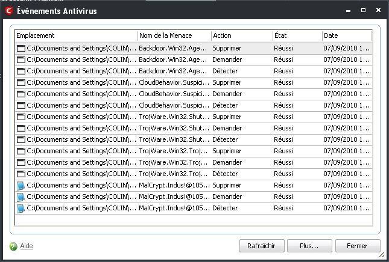Viewport: 389px width, 262px height.
Task: Select the window icon of CloudBehavior Détecter row
Action: (21, 105)
